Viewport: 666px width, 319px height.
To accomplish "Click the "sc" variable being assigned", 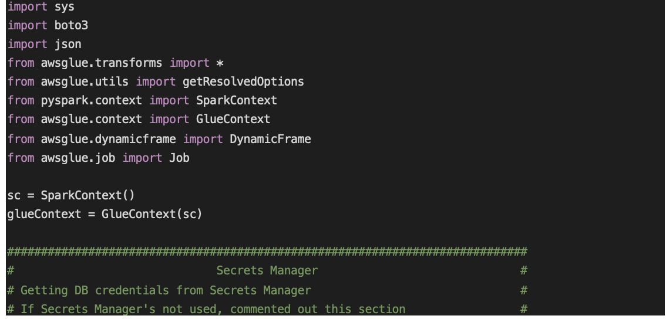I will click(14, 195).
